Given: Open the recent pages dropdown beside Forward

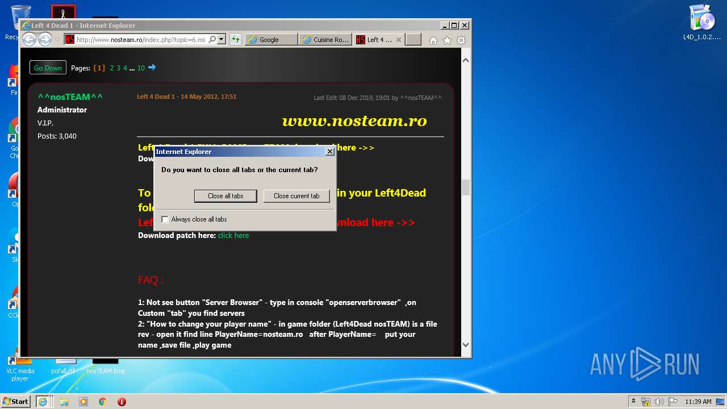Looking at the screenshot, I should [x=57, y=40].
